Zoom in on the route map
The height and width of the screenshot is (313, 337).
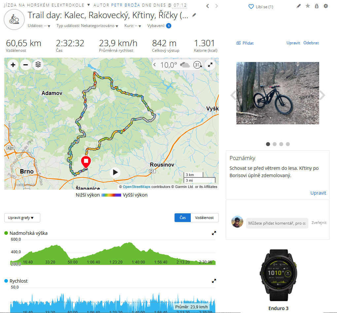point(13,65)
